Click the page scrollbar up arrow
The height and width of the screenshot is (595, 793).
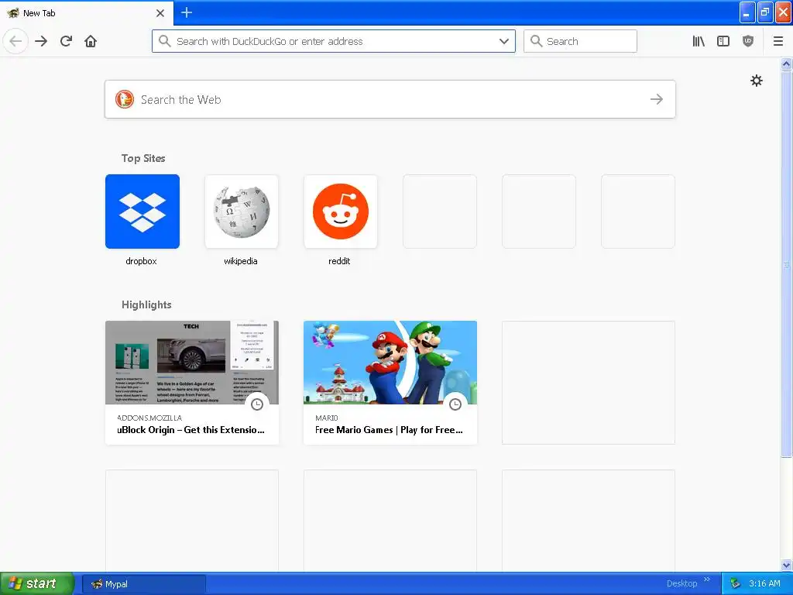pos(786,64)
